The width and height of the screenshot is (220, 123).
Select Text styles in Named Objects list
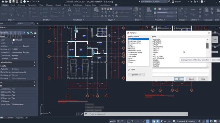coord(132,56)
